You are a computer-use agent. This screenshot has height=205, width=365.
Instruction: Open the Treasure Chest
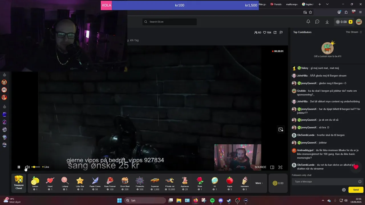19,183
